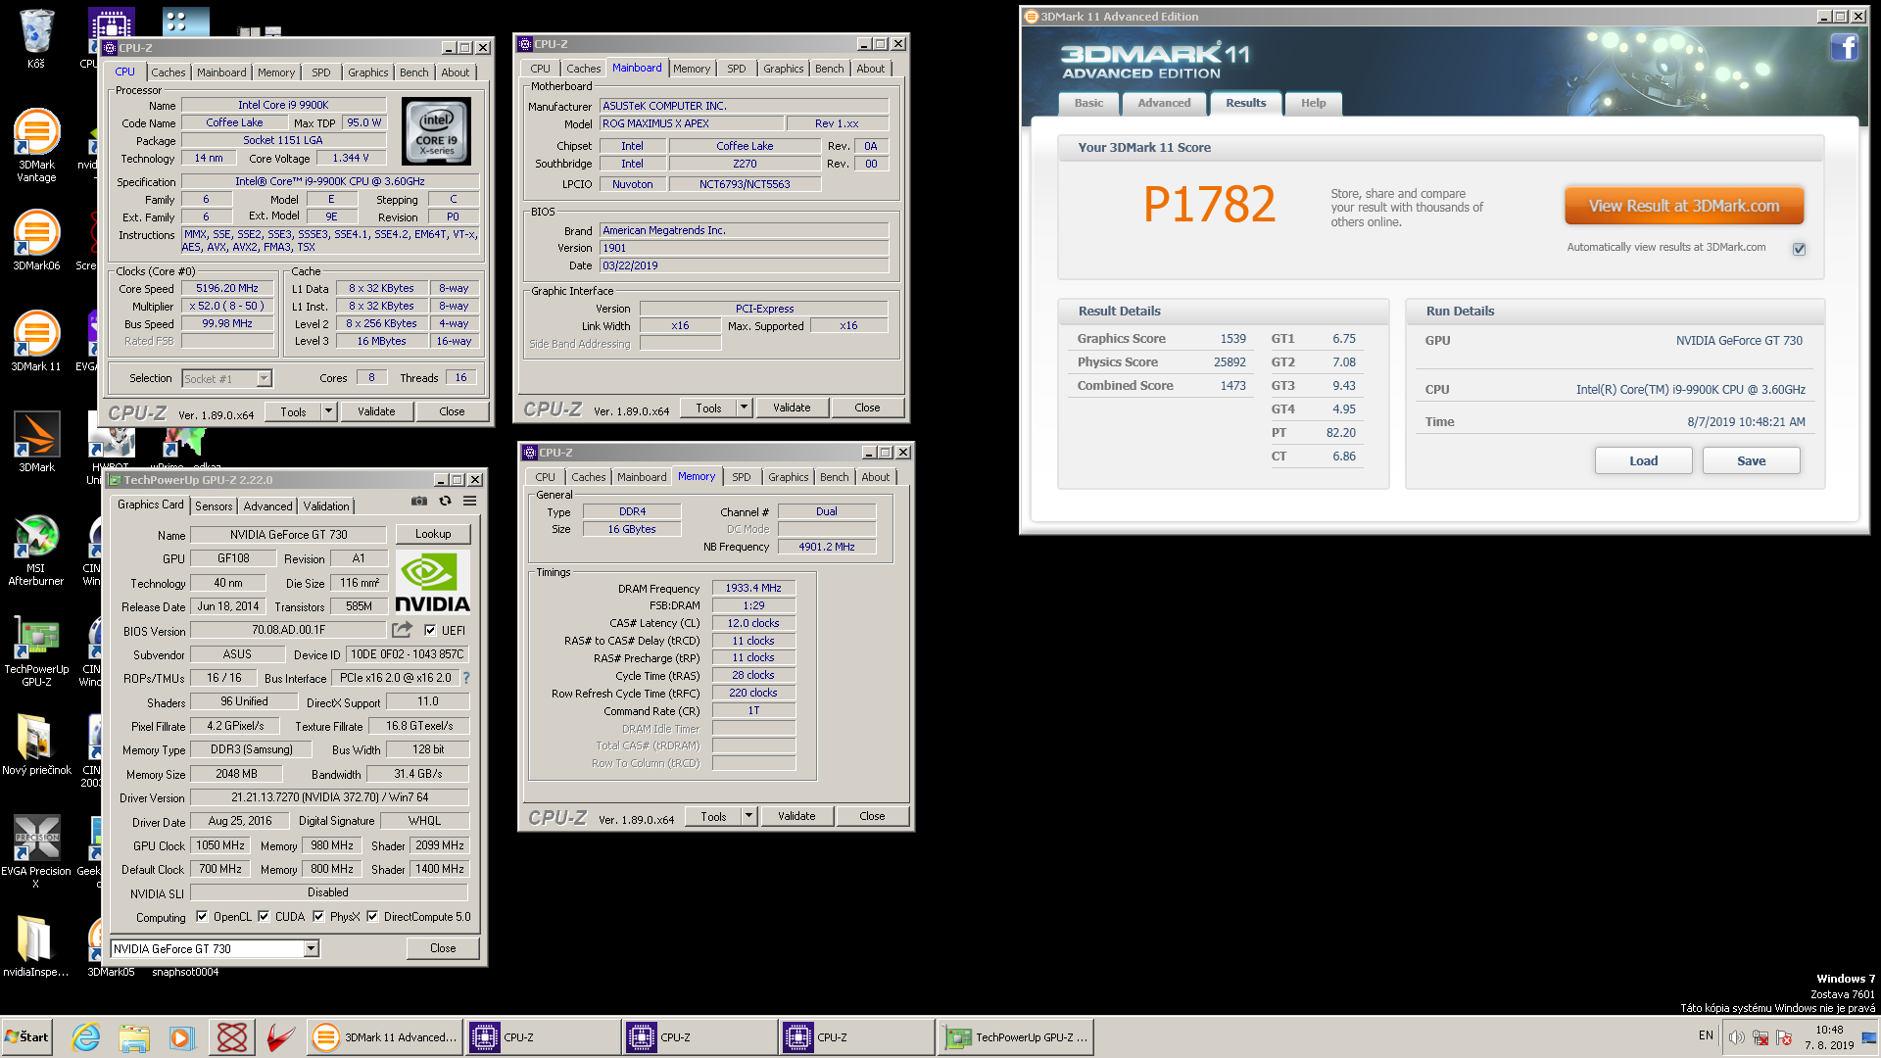Open the Basic tab in 3DMark 11

pyautogui.click(x=1088, y=103)
